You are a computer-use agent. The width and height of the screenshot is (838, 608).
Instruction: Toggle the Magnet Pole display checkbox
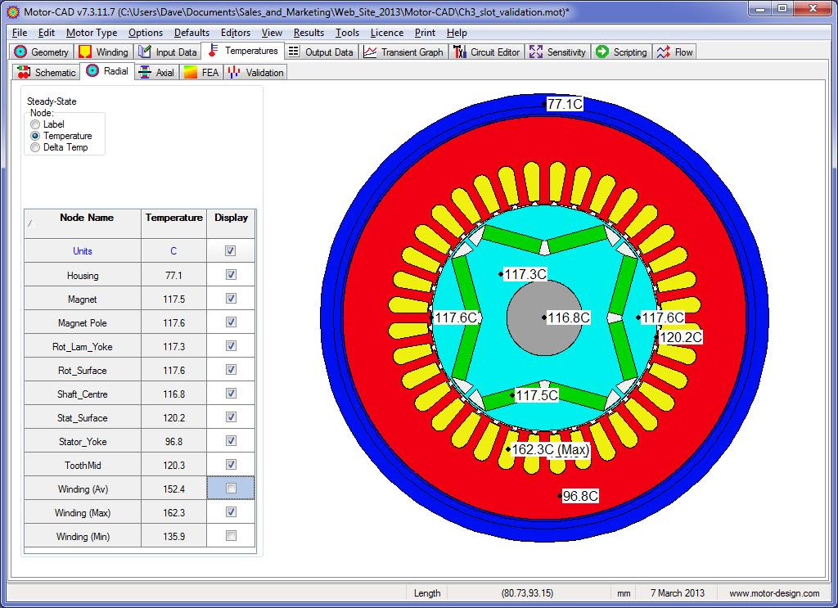tap(231, 322)
